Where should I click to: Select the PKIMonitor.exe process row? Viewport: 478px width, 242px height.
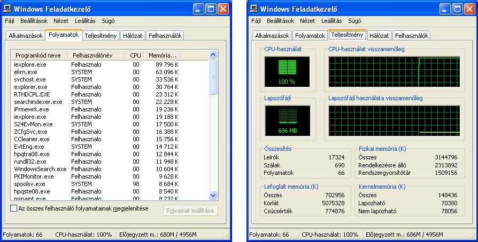point(110,176)
